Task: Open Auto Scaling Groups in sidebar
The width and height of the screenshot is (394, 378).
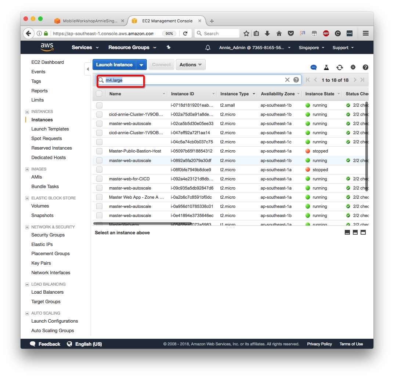Action: click(x=53, y=331)
